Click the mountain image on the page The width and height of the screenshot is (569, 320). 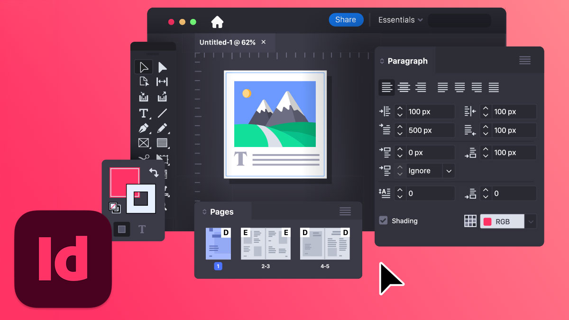275,114
